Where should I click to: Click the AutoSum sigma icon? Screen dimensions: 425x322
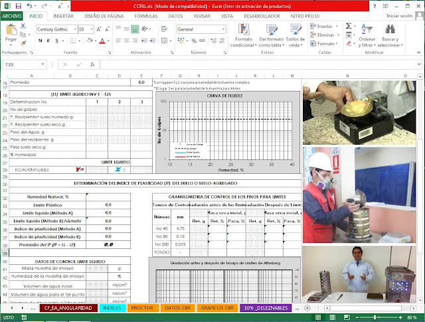(349, 26)
